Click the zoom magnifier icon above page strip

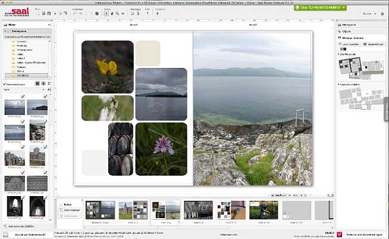328,195
